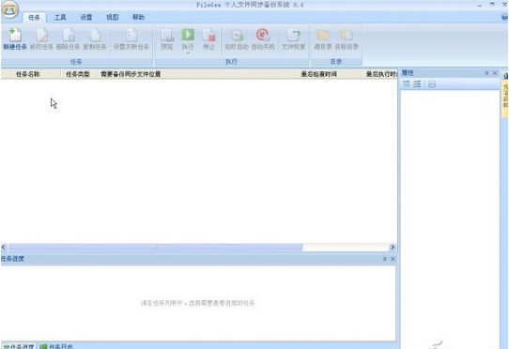Pin the properties panel
Image resolution: width=509 pixels, height=349 pixels.
(486, 73)
